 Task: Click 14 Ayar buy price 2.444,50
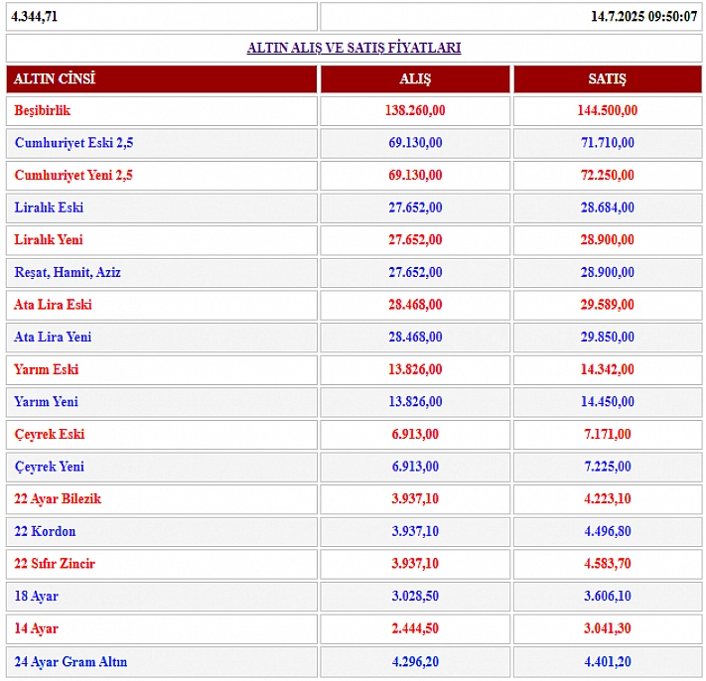click(415, 628)
